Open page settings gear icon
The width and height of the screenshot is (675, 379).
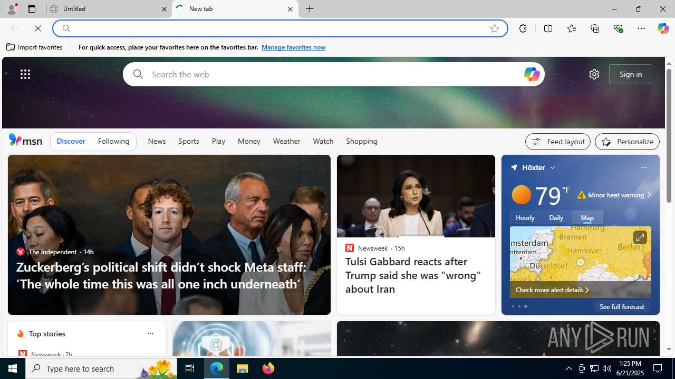[594, 74]
